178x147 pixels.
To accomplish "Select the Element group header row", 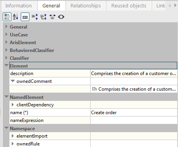I will pos(93,66).
